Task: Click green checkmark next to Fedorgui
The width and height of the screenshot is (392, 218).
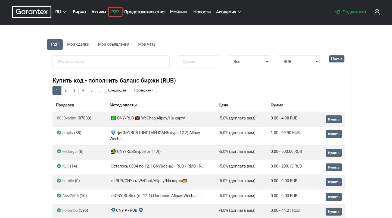Action: [59, 151]
